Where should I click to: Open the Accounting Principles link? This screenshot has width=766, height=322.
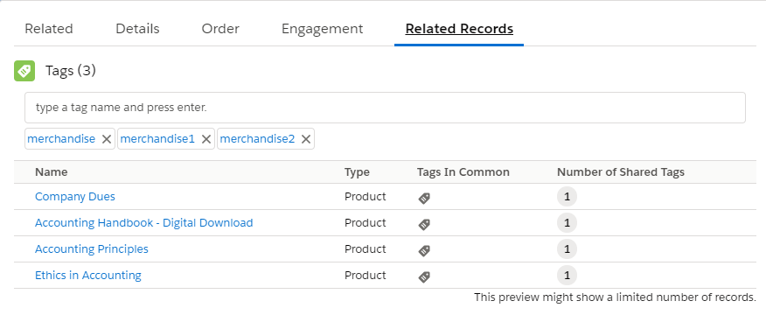point(92,249)
